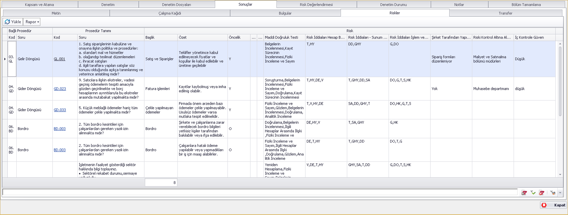Select the Çalışma Kağıdı tab
This screenshot has width=568, height=215.
170,13
